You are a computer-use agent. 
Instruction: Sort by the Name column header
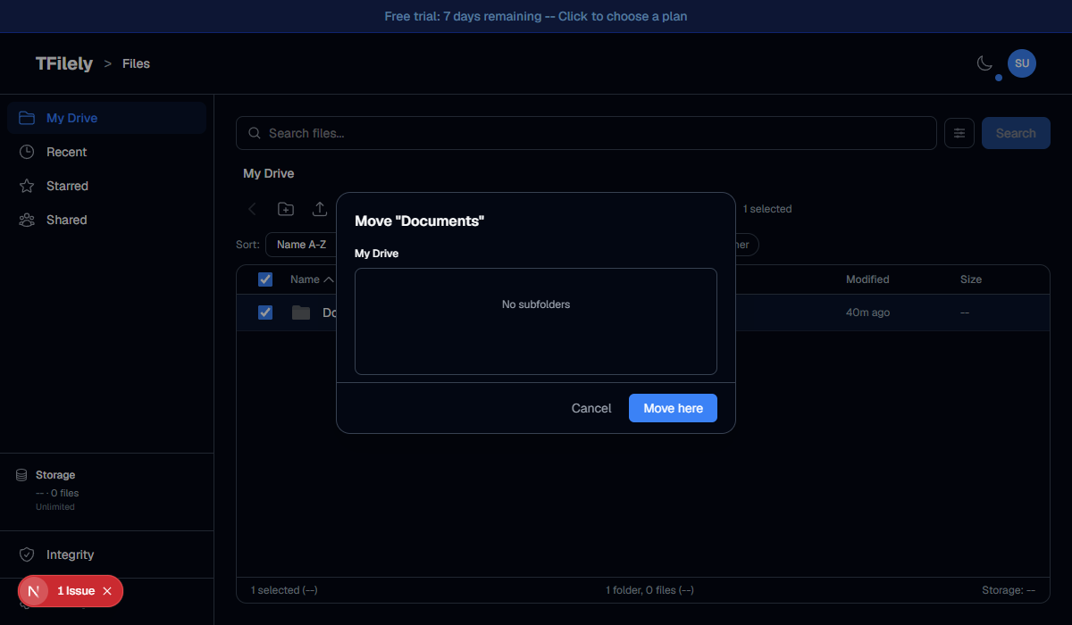tap(312, 279)
